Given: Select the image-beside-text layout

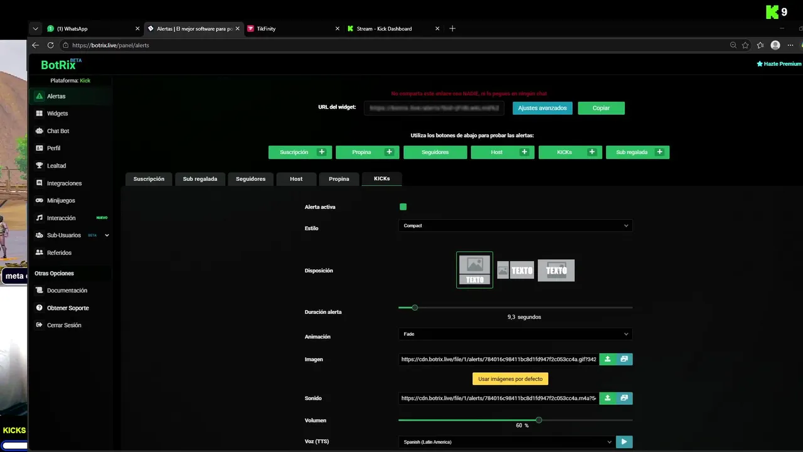Looking at the screenshot, I should tap(516, 270).
